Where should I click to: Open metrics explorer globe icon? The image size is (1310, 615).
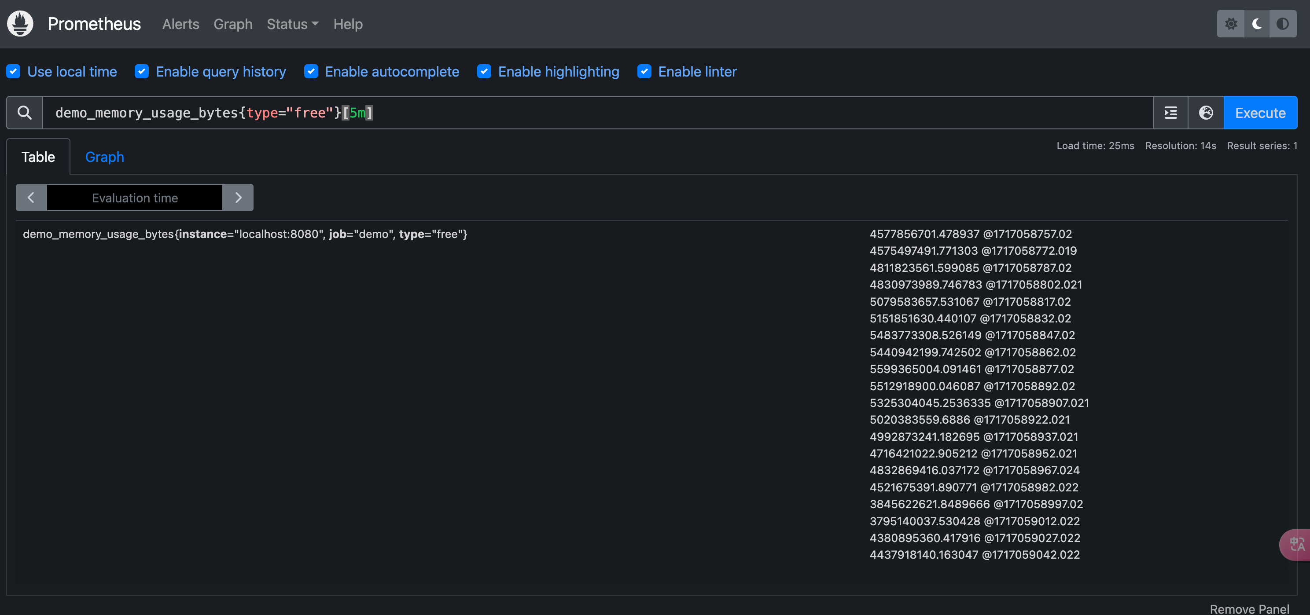coord(1206,113)
